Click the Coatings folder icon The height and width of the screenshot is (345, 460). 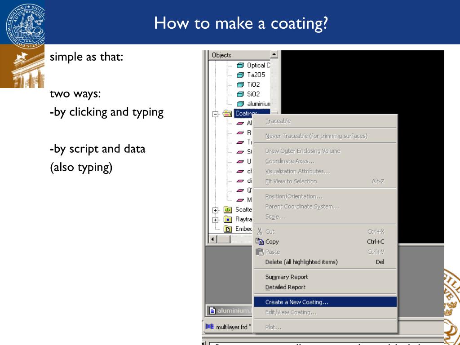click(227, 114)
